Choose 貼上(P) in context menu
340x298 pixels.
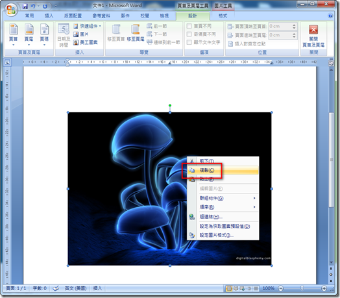pos(223,179)
